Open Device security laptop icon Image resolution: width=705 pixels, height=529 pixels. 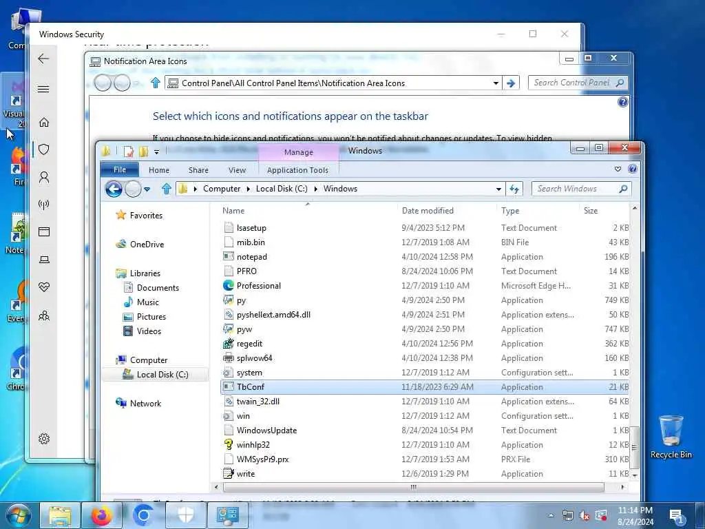(44, 260)
